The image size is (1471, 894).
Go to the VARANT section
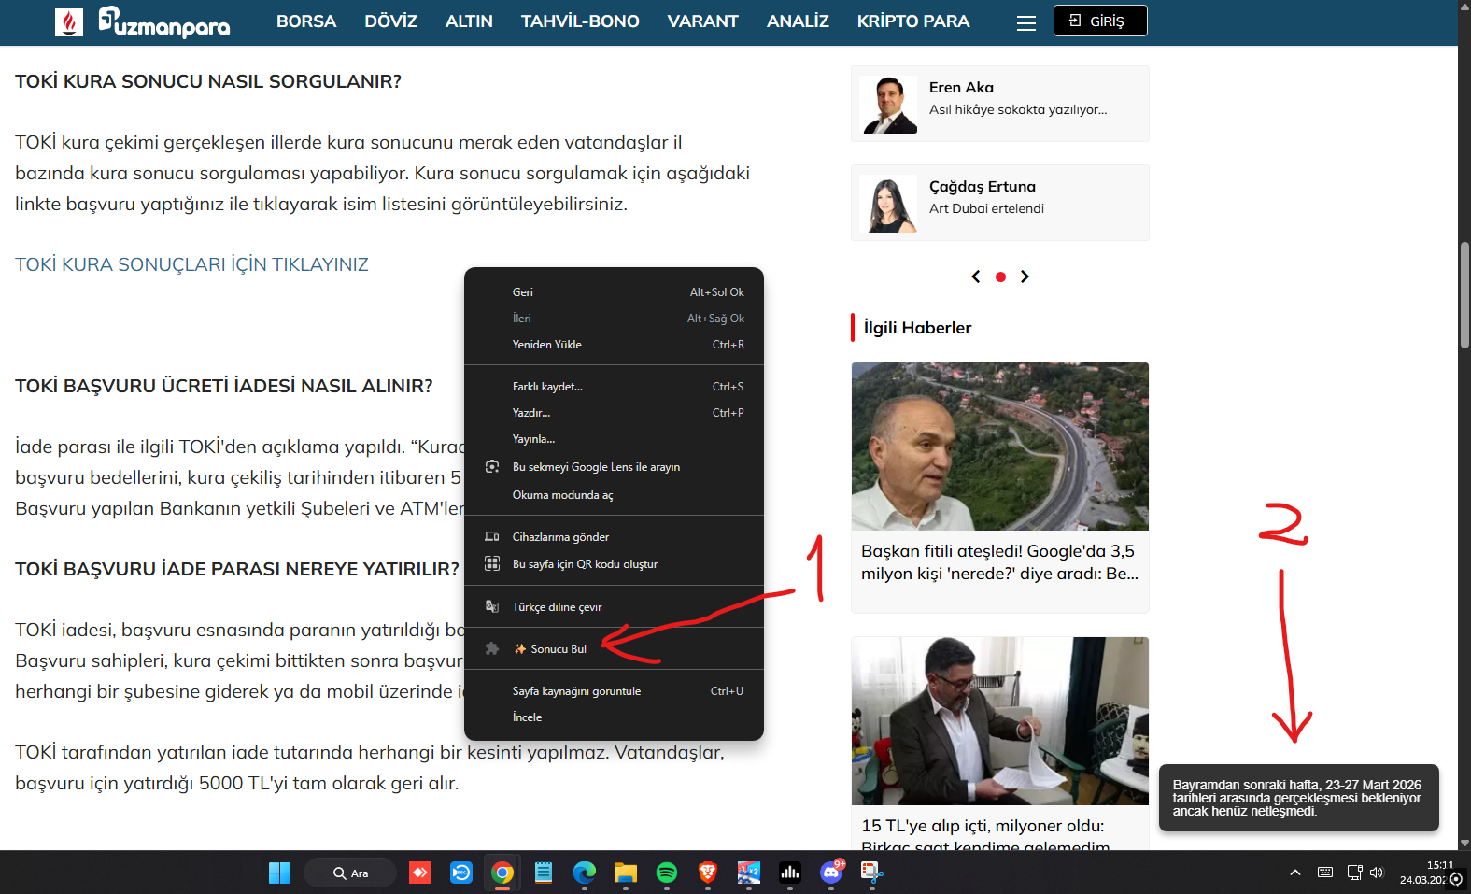tap(702, 21)
